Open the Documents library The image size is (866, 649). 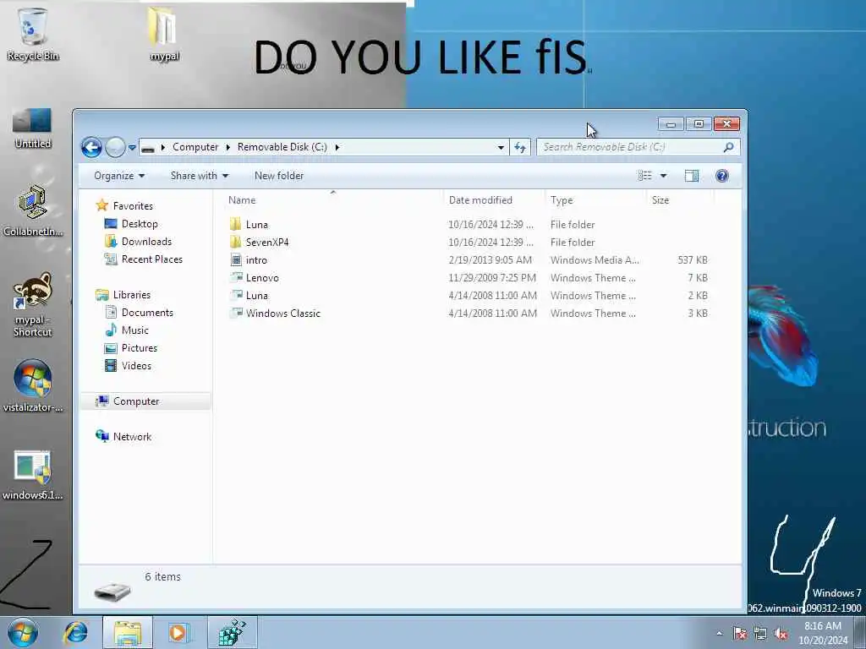coord(147,313)
